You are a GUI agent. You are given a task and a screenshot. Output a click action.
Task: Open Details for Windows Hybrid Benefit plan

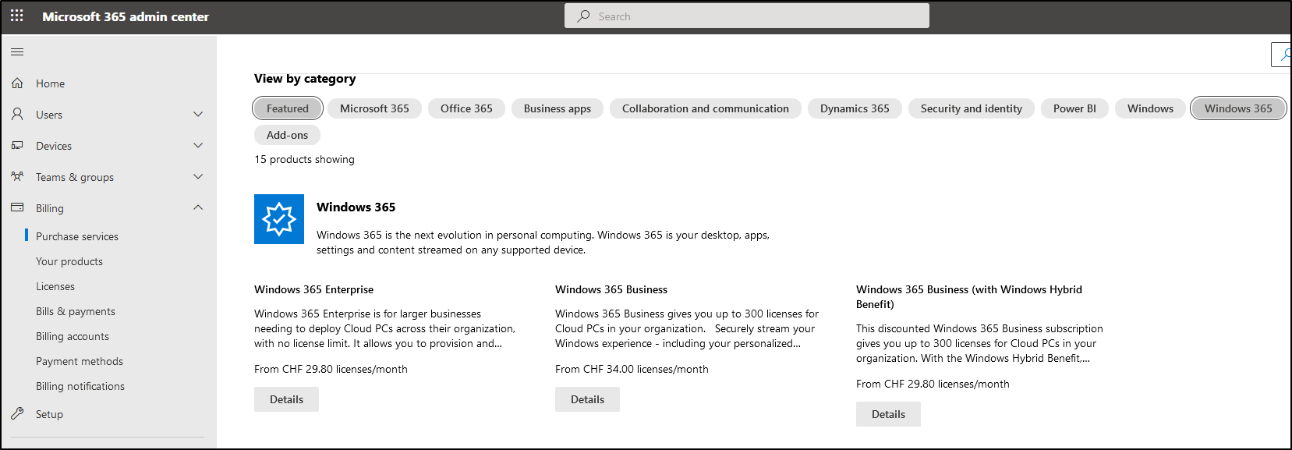(x=888, y=414)
